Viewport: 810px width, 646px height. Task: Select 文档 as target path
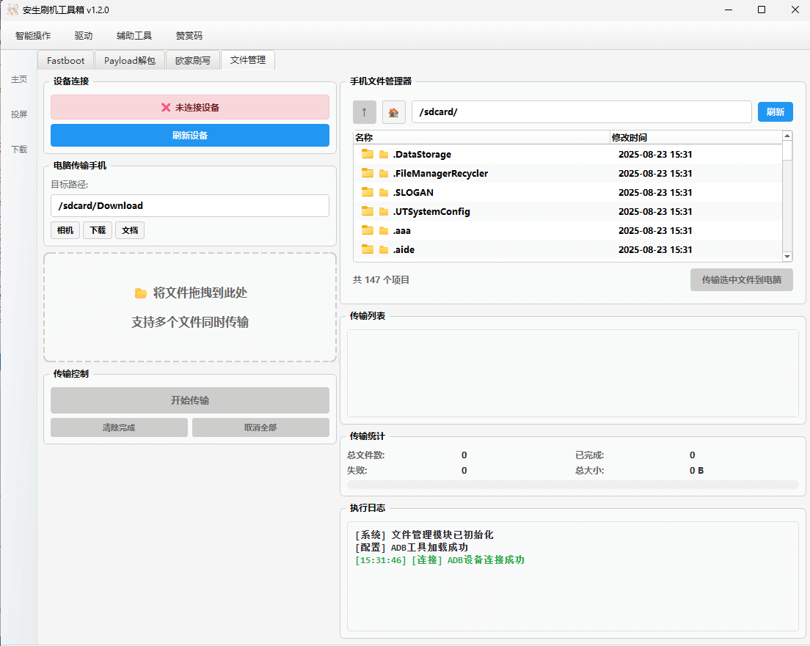click(130, 230)
